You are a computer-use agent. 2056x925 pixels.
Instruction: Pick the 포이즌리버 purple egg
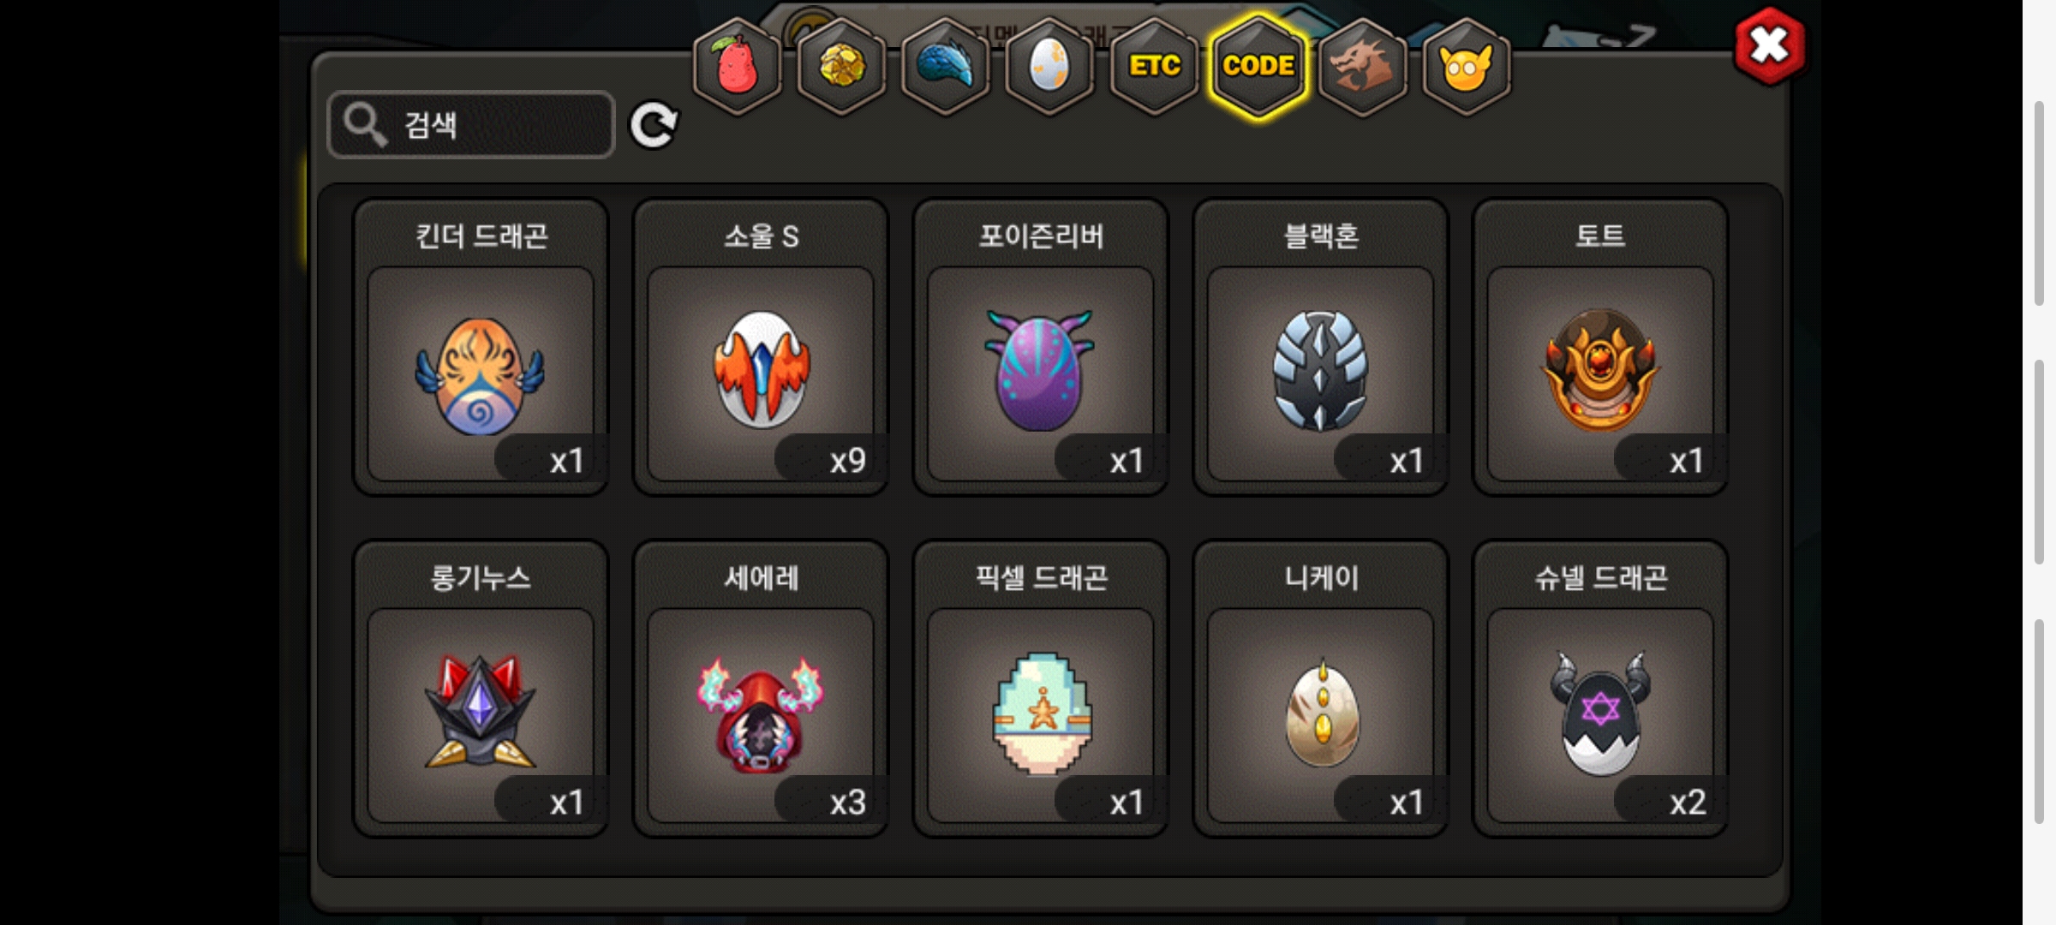click(1041, 347)
